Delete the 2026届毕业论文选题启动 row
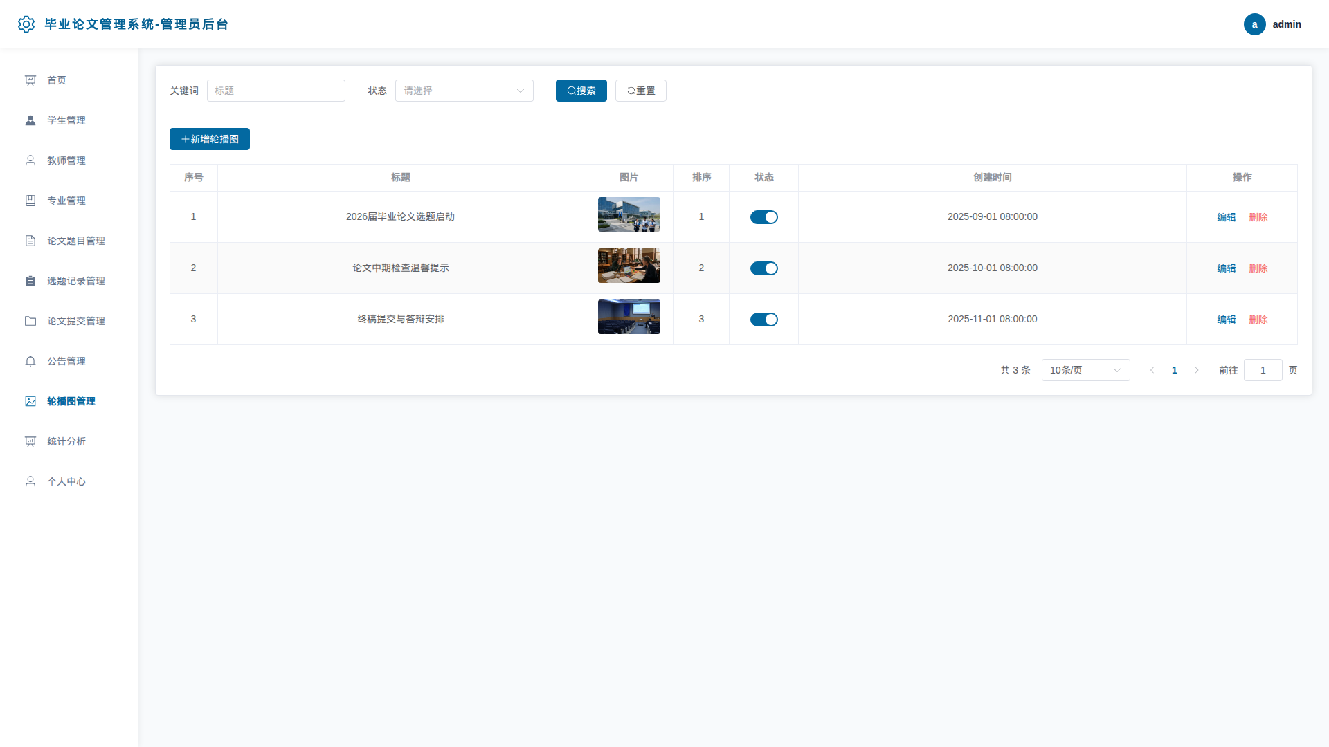The height and width of the screenshot is (747, 1329). [1258, 217]
